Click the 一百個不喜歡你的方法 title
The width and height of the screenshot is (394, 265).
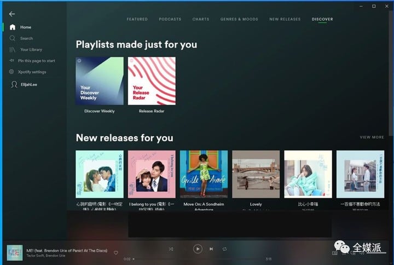click(360, 204)
